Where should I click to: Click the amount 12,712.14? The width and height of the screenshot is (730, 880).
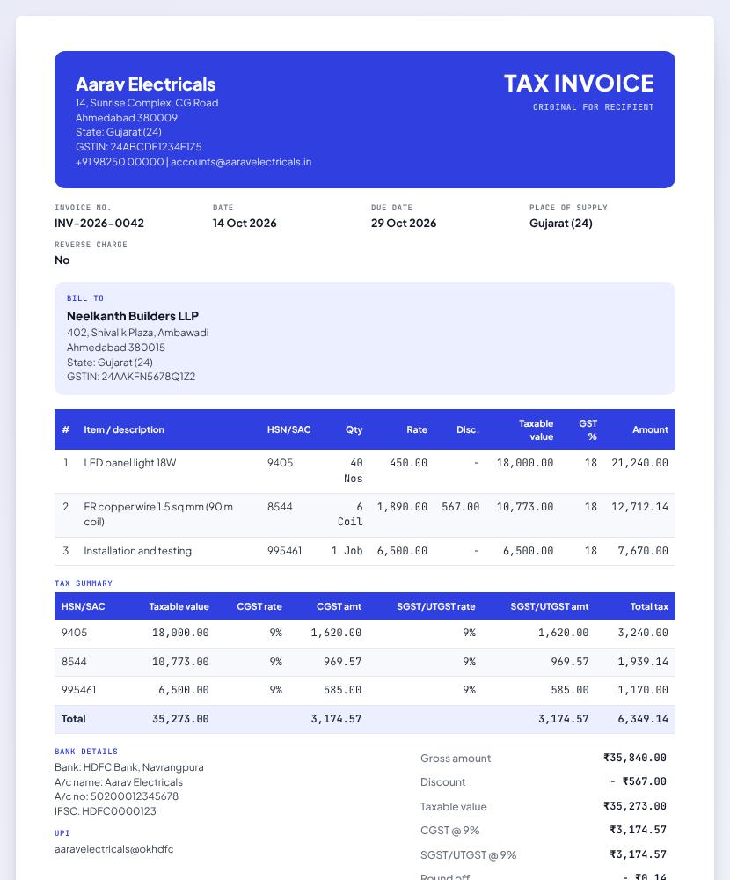[x=639, y=507]
